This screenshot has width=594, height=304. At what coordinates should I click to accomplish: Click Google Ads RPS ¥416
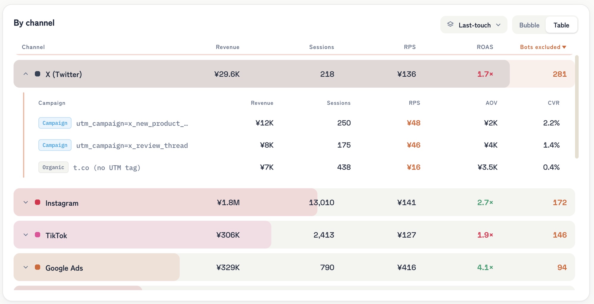(x=406, y=267)
